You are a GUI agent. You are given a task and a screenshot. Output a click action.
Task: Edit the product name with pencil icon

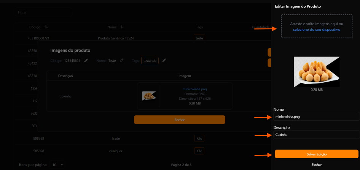(x=122, y=60)
